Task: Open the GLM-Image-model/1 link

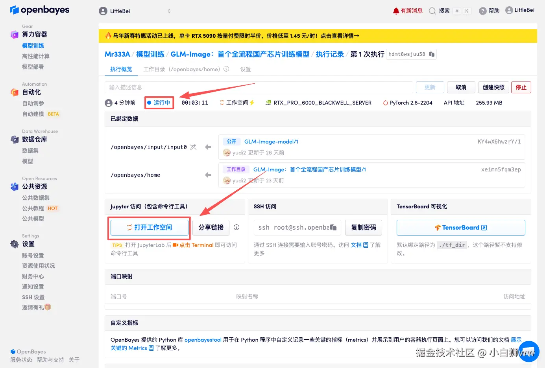Action: 271,142
